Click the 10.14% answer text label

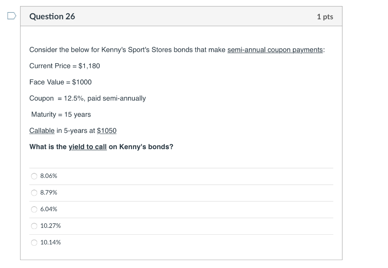[x=50, y=243]
